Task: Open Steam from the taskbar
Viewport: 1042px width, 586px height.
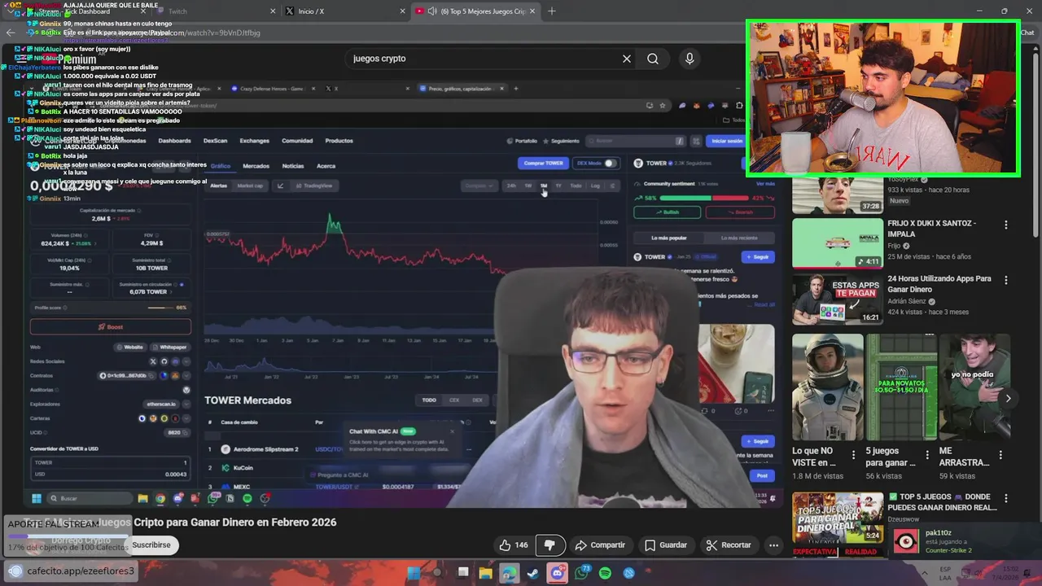Action: 532,573
